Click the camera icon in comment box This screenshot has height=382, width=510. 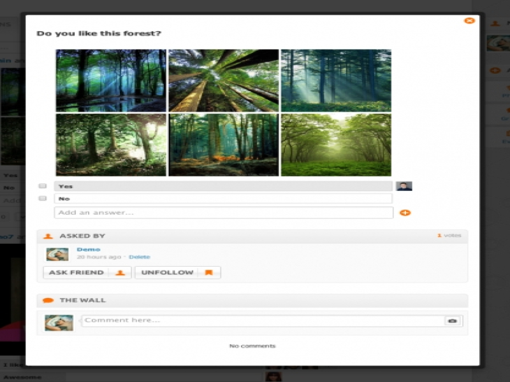click(x=452, y=321)
